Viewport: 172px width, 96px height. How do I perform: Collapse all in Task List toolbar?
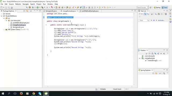[162, 14]
